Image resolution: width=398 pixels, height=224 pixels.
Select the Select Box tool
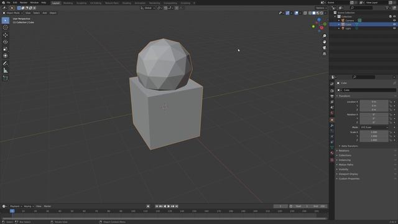coord(6,21)
